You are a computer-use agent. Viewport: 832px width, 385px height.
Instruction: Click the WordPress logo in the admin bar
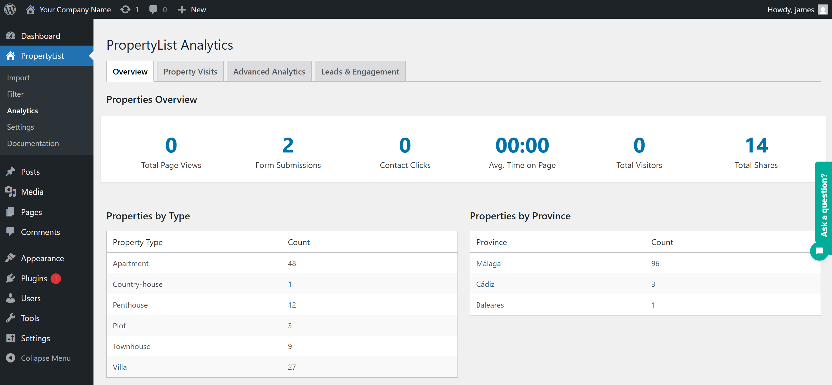pos(10,9)
